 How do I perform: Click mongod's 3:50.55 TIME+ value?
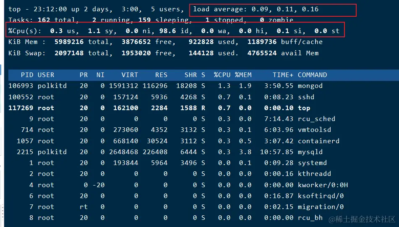[x=279, y=86]
